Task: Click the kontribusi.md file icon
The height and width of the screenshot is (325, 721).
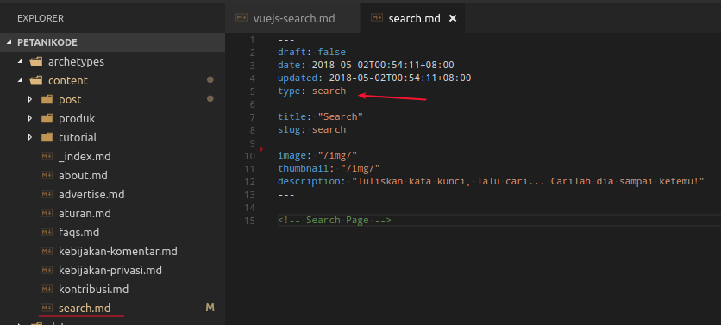Action: 47,289
